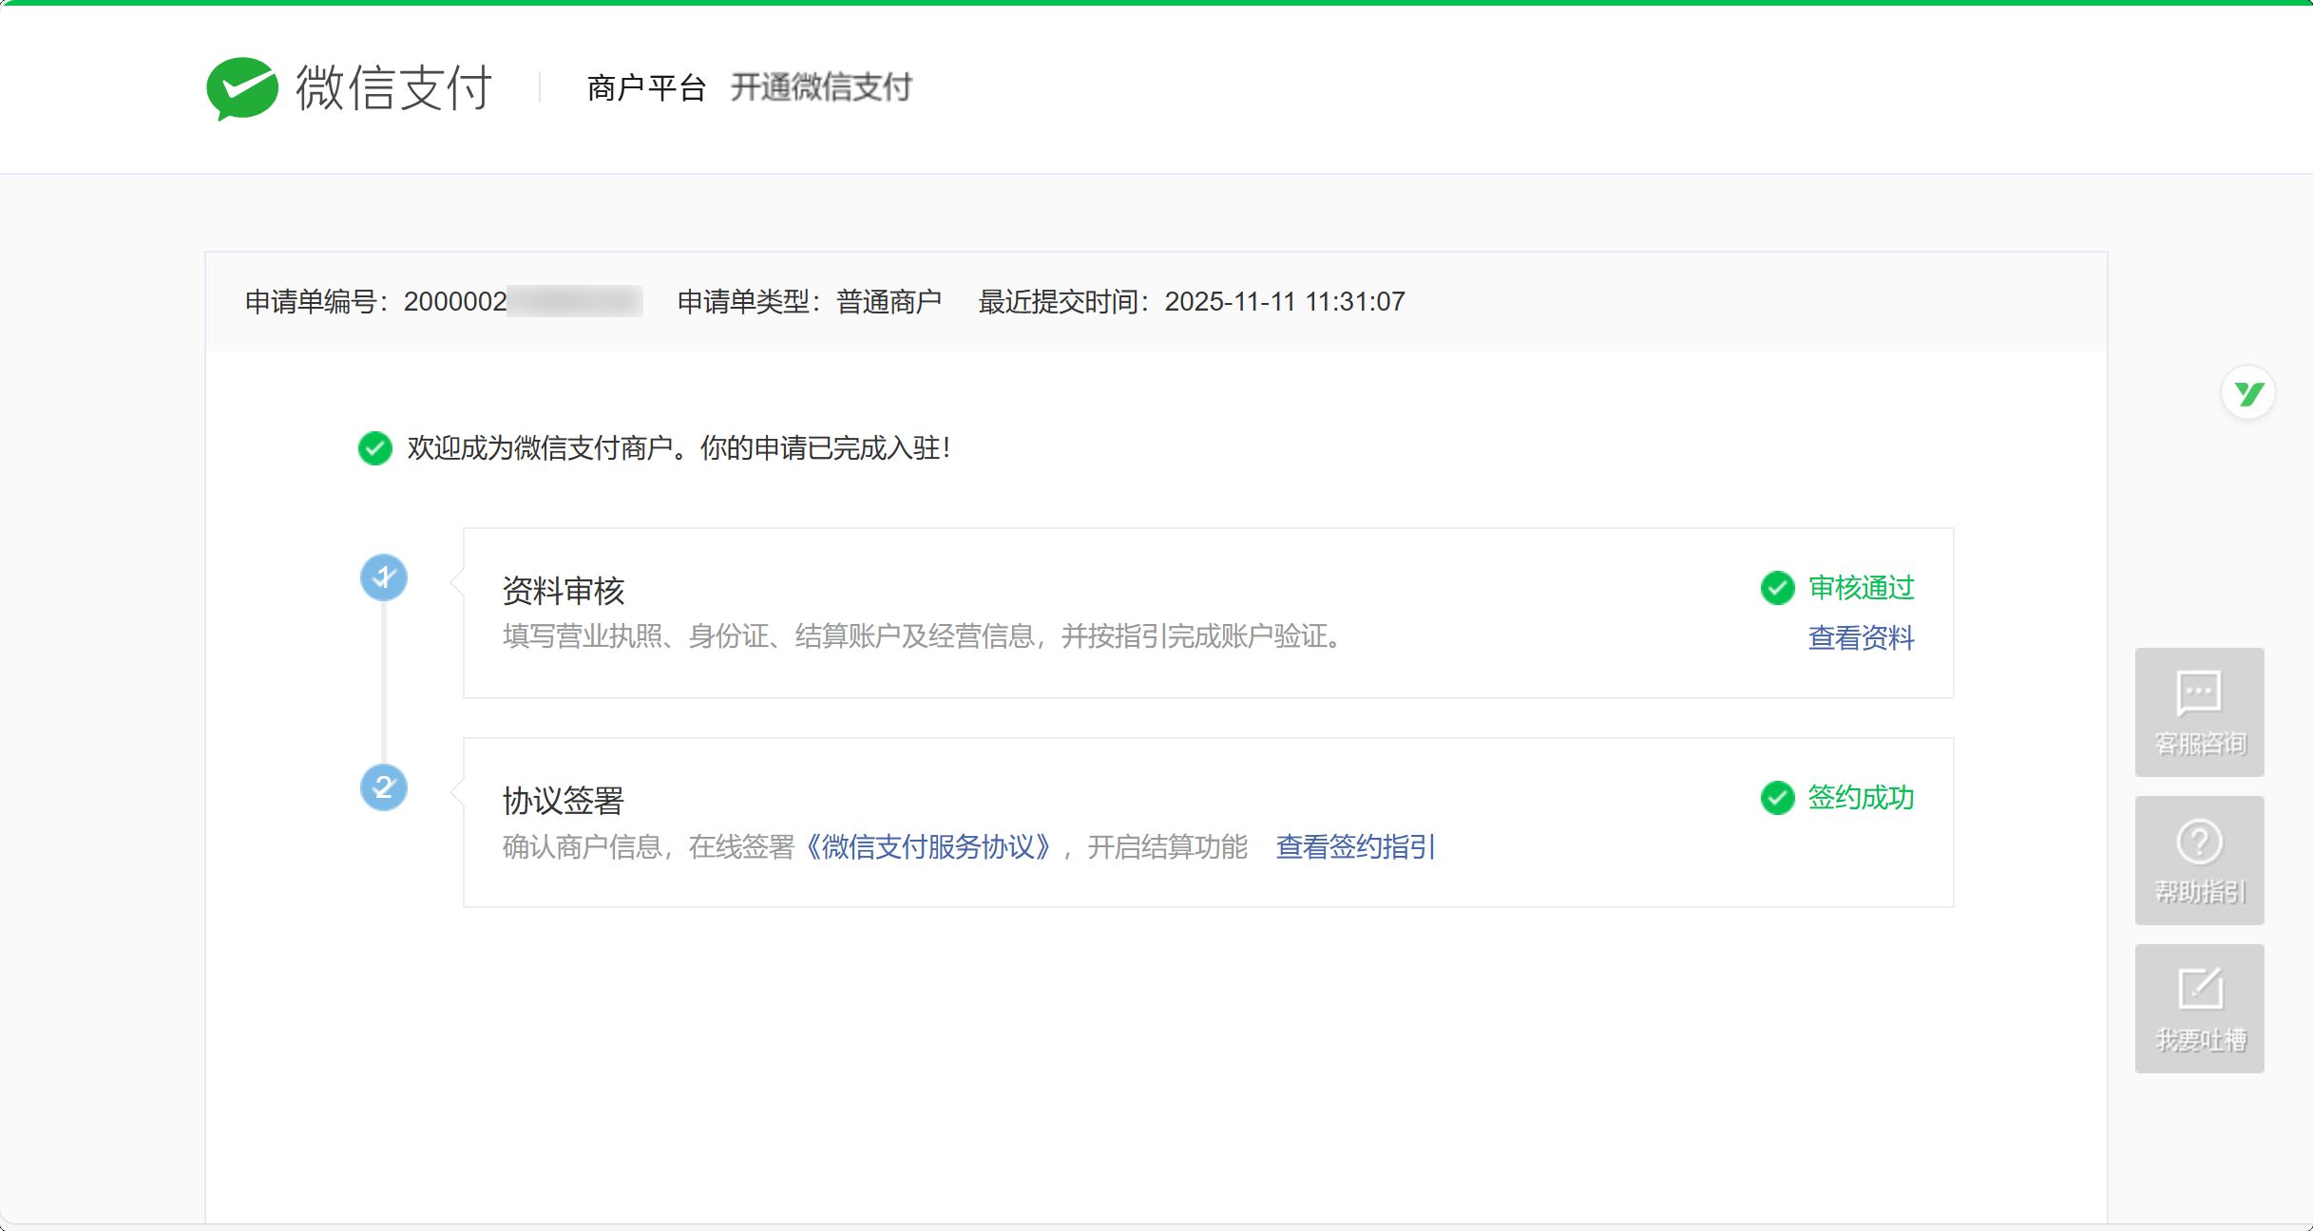
Task: Click green check next to 签约成功
Action: 1777,798
